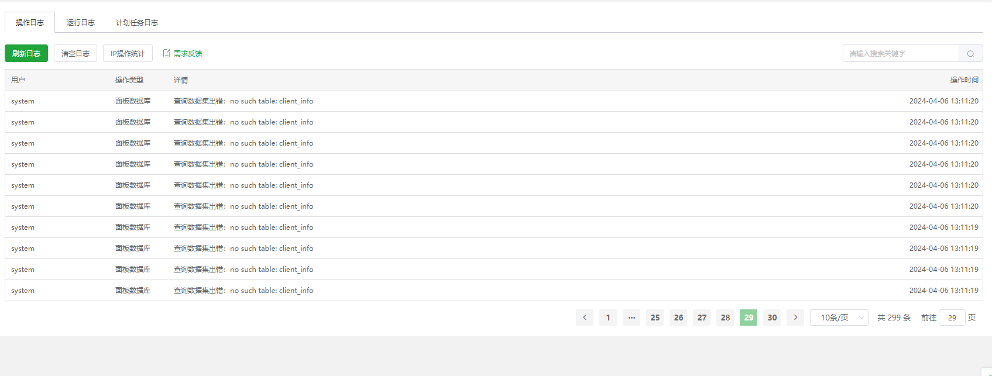Open IP操作统计 button
Image resolution: width=992 pixels, height=376 pixels.
coord(128,53)
